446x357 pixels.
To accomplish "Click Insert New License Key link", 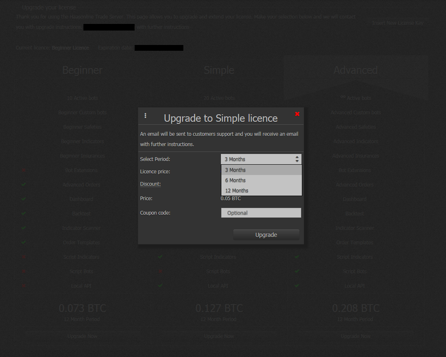I will [x=398, y=23].
